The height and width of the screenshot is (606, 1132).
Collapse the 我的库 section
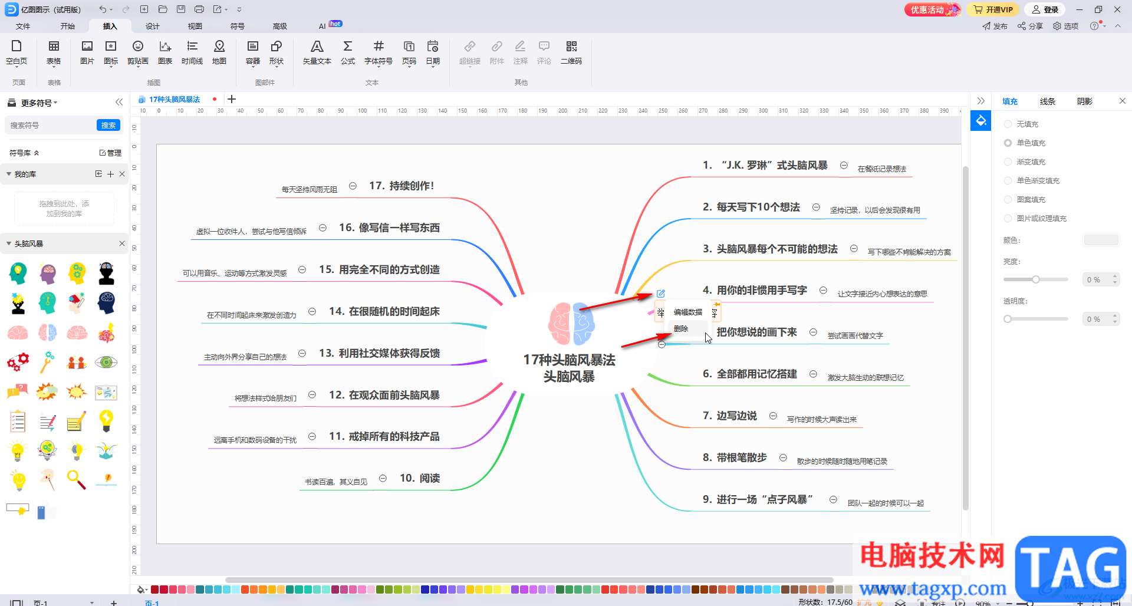[9, 174]
